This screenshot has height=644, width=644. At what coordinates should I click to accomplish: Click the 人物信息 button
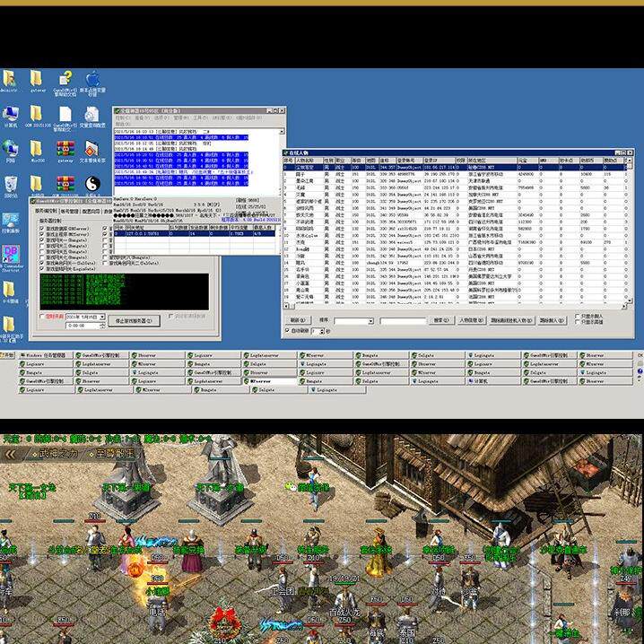tap(472, 320)
